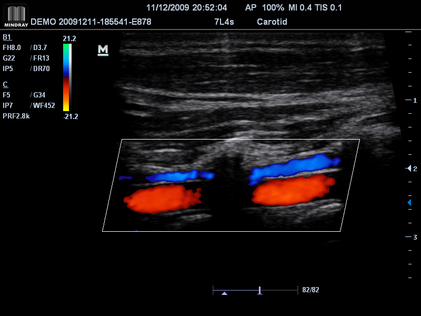This screenshot has height=316, width=421.
Task: Click the WF452 wall filter value
Action: click(x=44, y=105)
